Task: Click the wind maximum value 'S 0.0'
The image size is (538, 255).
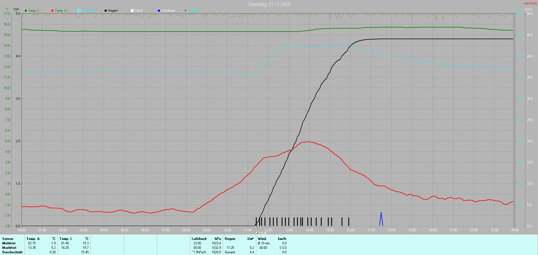Action: coord(283,248)
